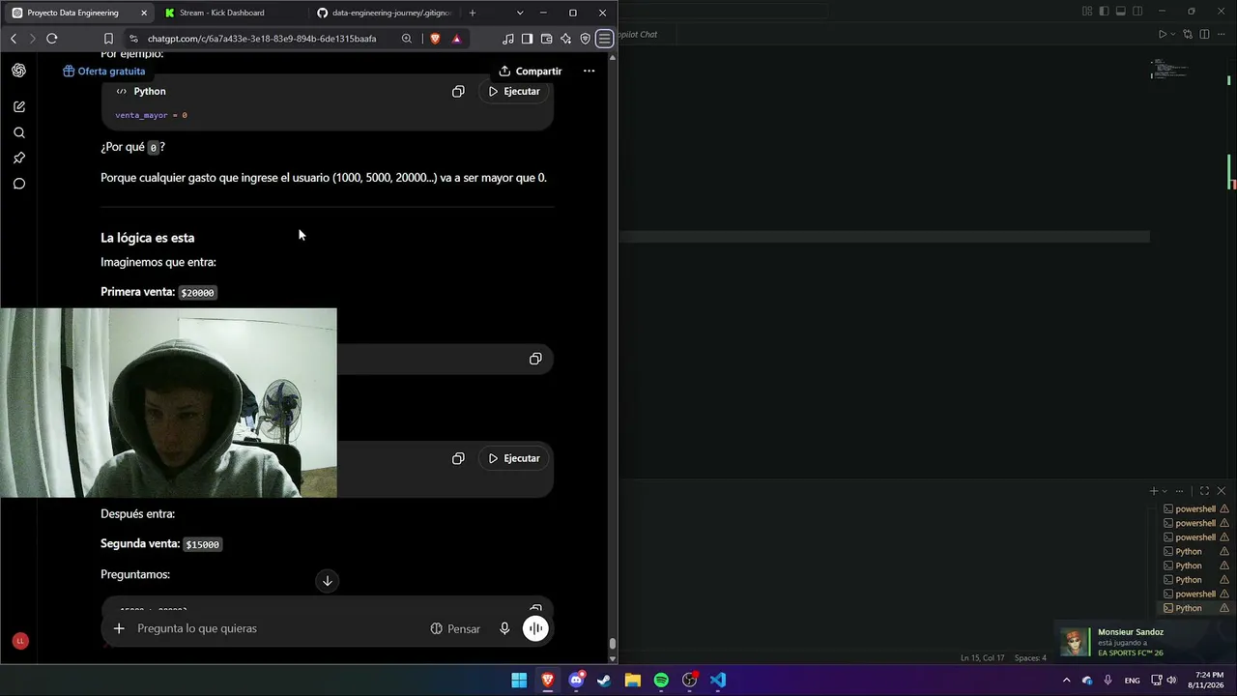The image size is (1237, 696).
Task: Click the VS Code minimap preview
Action: [1169, 70]
